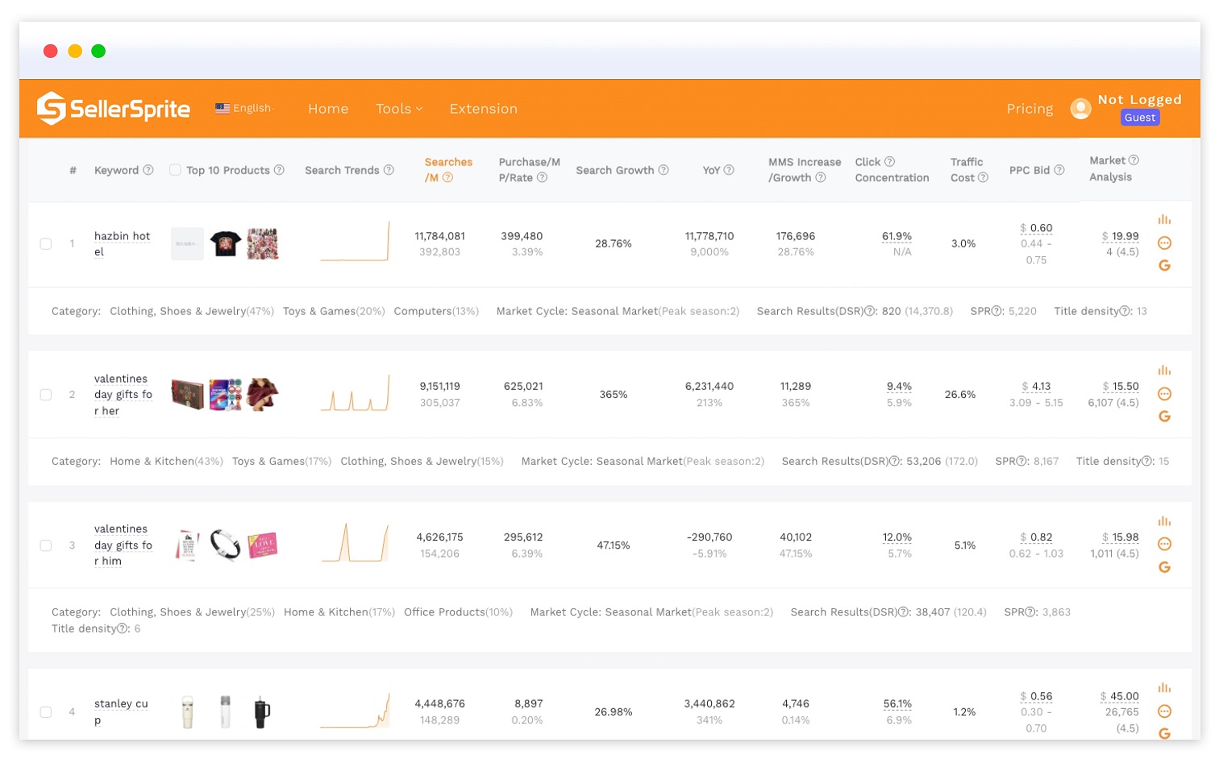Click Google icon for valentines gifts for him
The height and width of the screenshot is (759, 1219).
point(1164,567)
